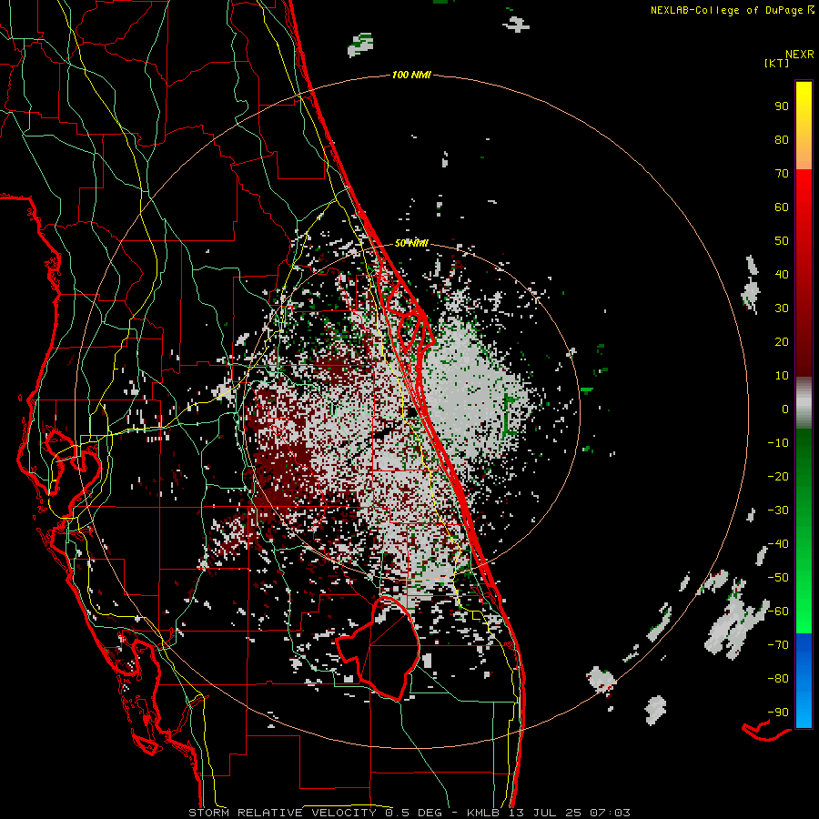This screenshot has height=819, width=819.
Task: Click the 20 value on the velocity scale
Action: click(x=782, y=342)
